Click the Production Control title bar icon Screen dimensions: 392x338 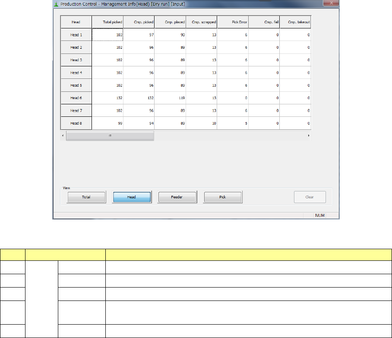56,4
